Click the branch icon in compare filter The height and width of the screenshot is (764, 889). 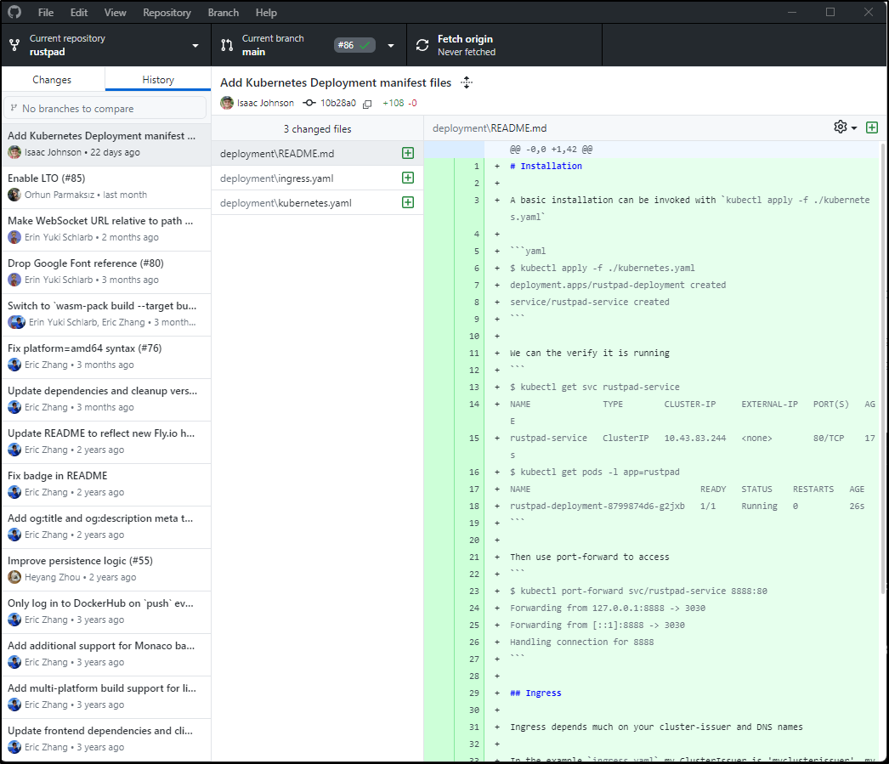click(x=14, y=108)
